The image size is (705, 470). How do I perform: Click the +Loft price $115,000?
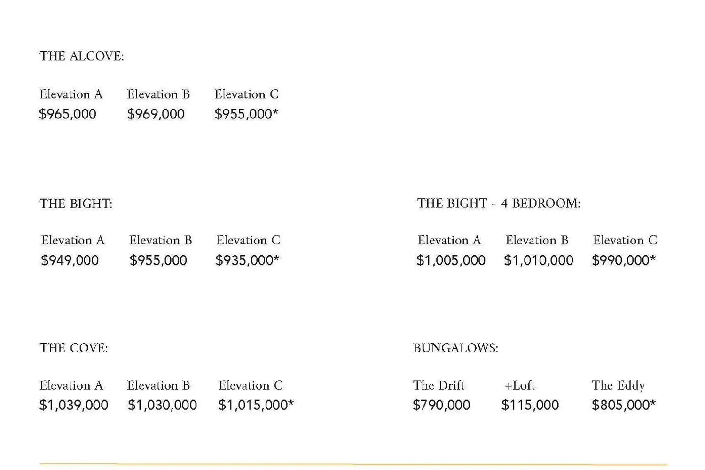tap(530, 405)
